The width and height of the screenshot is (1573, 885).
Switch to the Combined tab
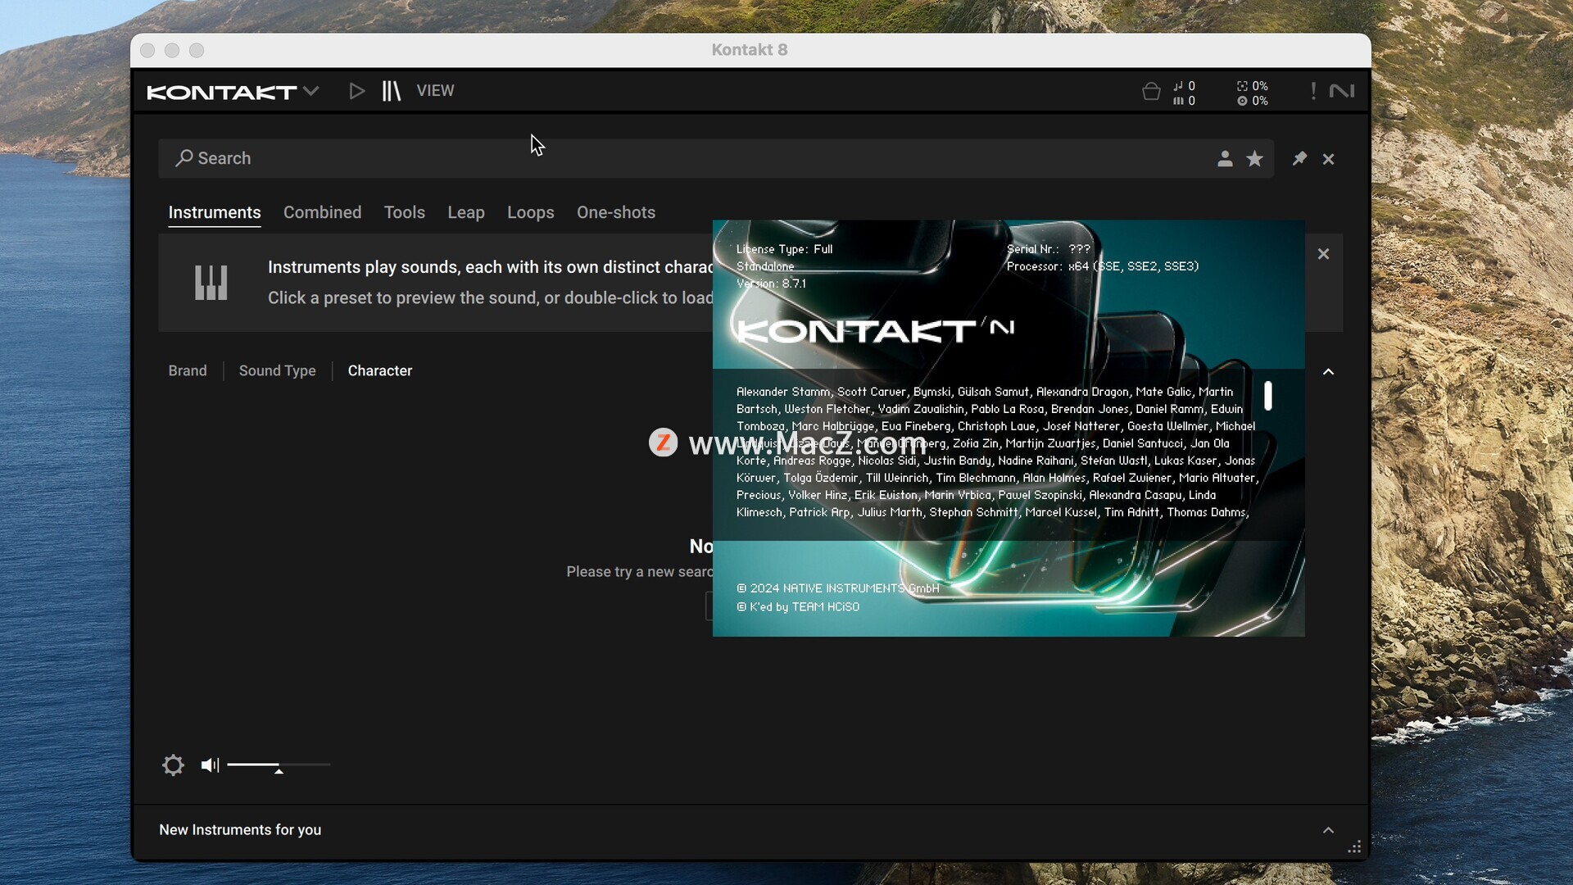coord(322,212)
